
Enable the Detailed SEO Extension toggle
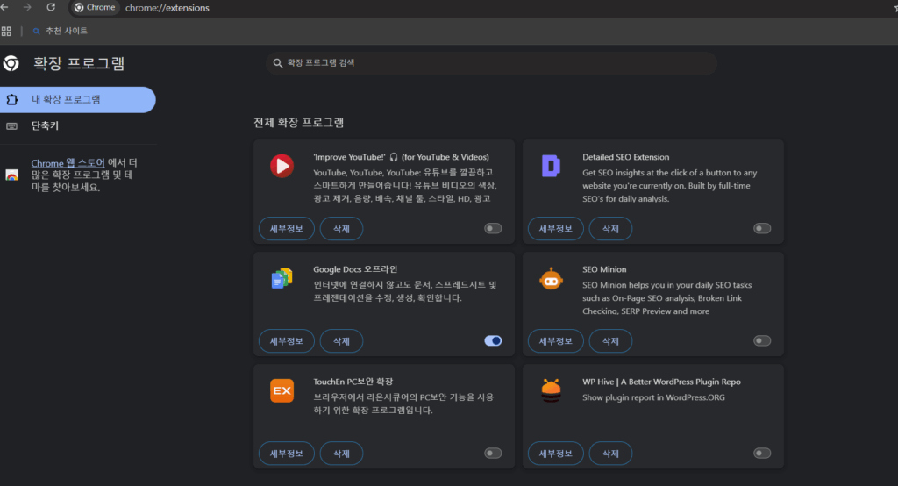coord(762,229)
